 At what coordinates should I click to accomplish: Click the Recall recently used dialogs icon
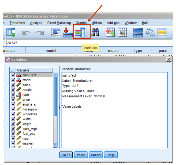[x=10, y=32]
